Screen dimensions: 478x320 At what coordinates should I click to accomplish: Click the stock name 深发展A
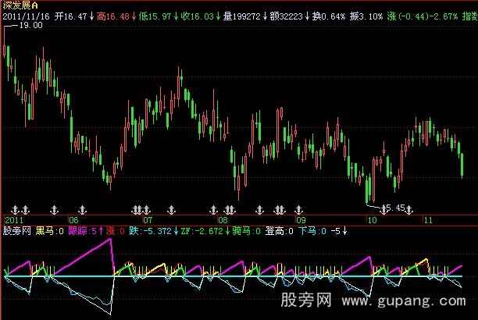21,5
